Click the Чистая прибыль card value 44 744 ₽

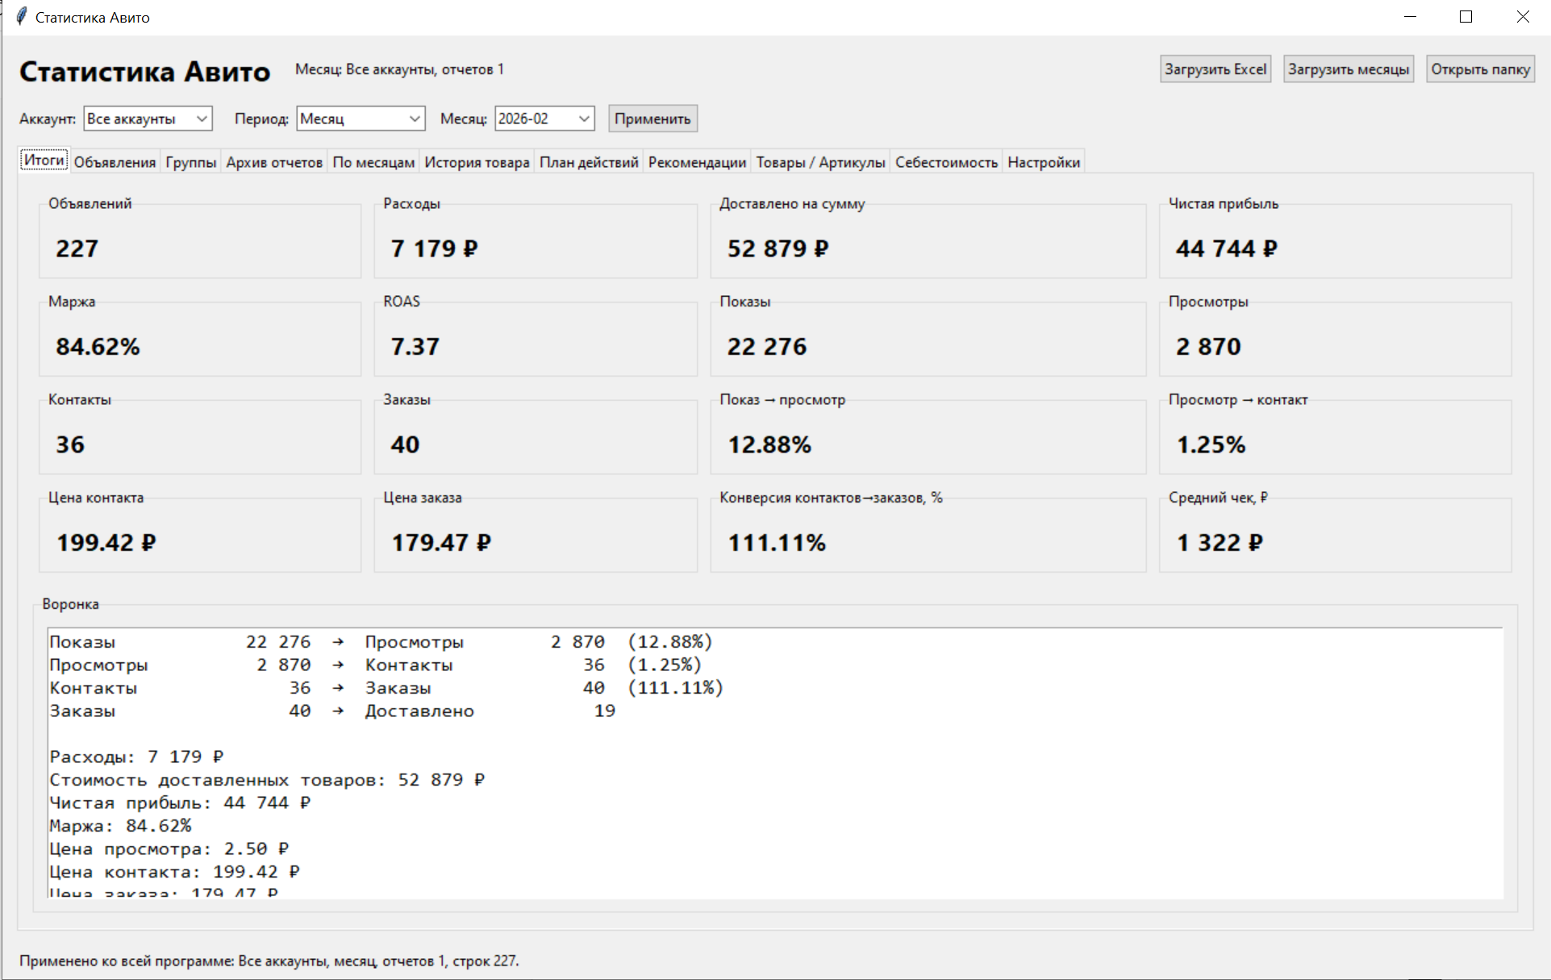tap(1226, 248)
